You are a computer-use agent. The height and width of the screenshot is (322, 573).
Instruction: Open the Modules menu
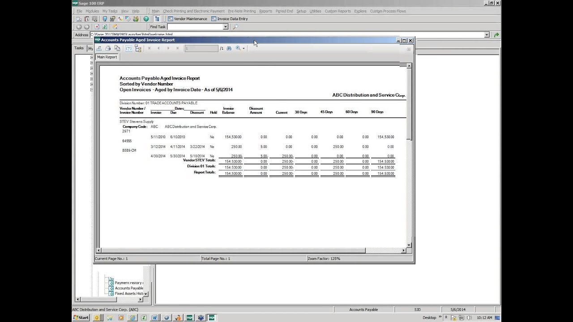coord(92,11)
